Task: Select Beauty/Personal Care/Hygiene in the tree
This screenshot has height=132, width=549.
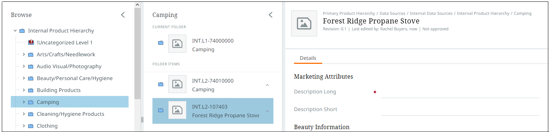Action: [x=75, y=78]
